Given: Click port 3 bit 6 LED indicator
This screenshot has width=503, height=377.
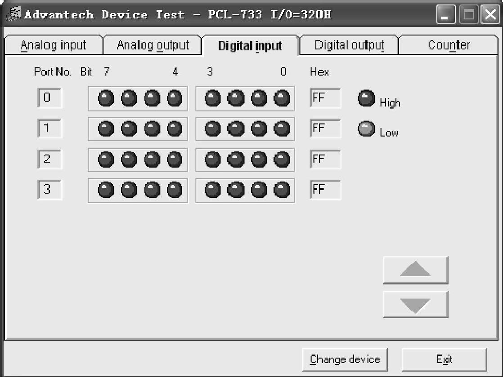Looking at the screenshot, I should point(129,190).
